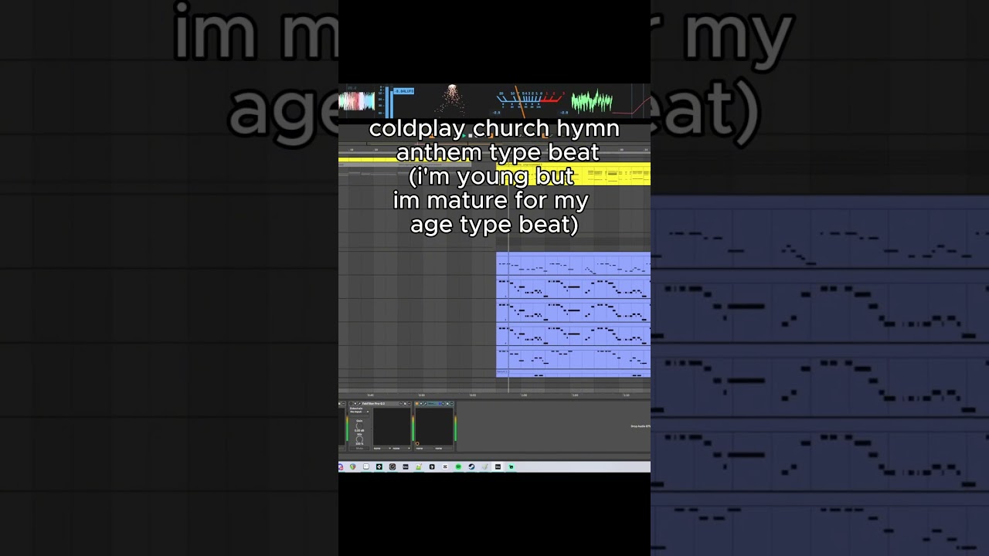This screenshot has width=989, height=556.
Task: Click the white face icon in taskbar
Action: pos(366,466)
